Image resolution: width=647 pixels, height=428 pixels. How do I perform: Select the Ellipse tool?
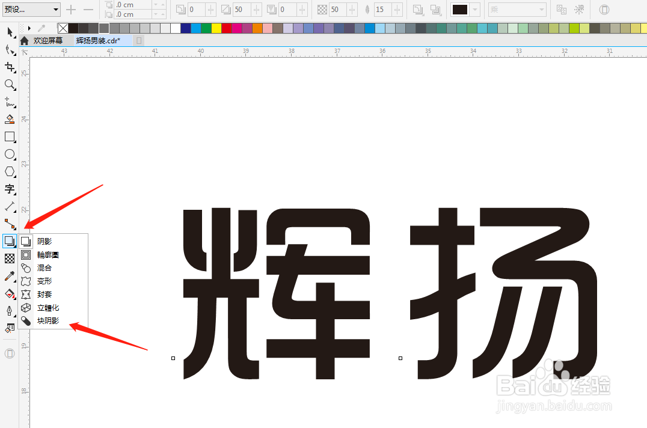(10, 154)
